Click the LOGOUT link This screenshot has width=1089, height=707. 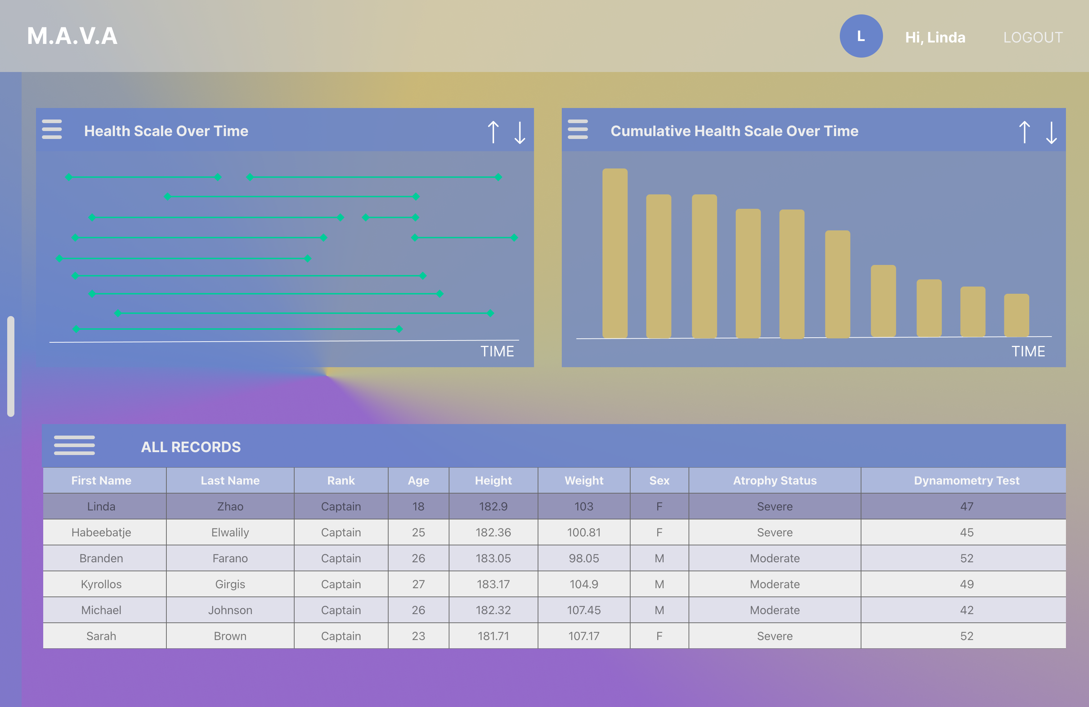(1033, 37)
